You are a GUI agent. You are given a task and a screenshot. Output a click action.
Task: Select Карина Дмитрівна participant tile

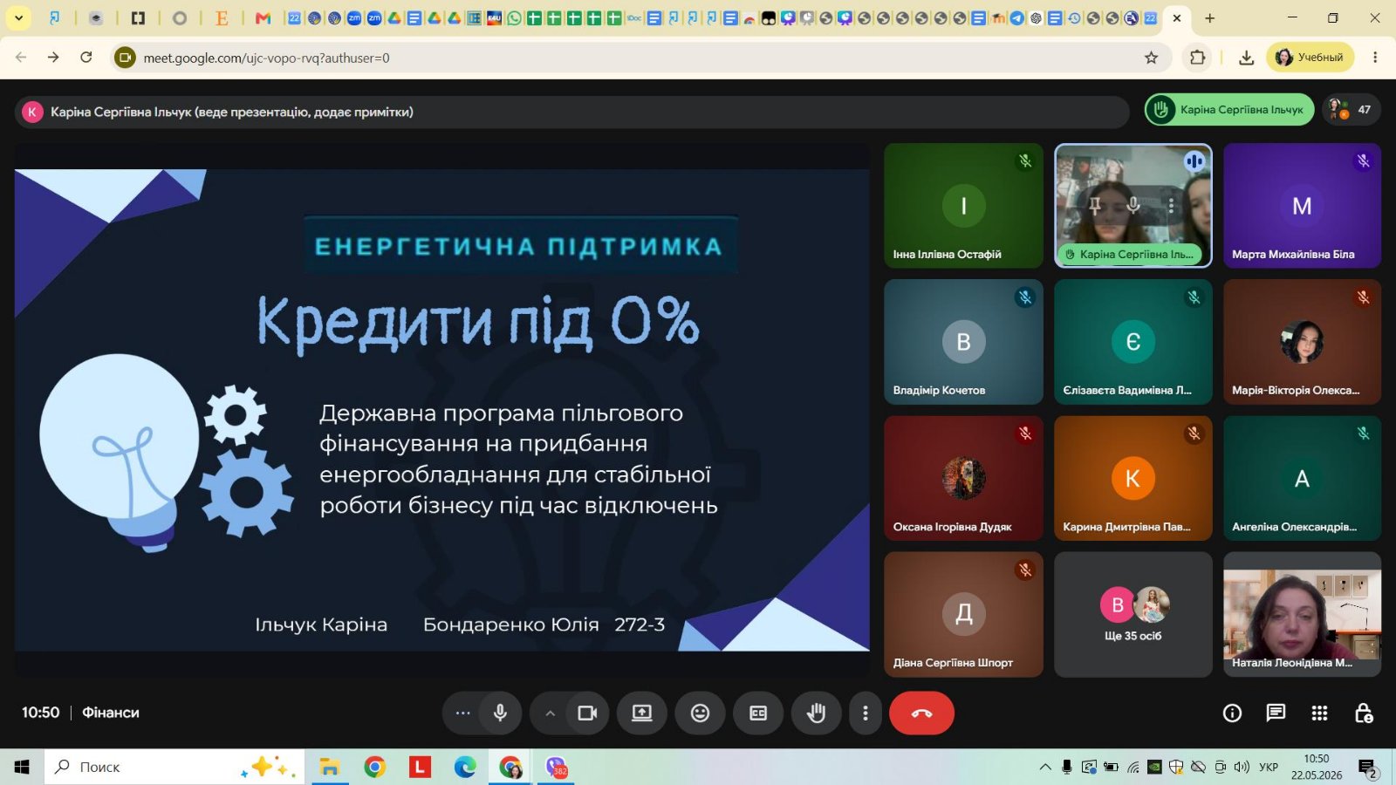[1133, 478]
